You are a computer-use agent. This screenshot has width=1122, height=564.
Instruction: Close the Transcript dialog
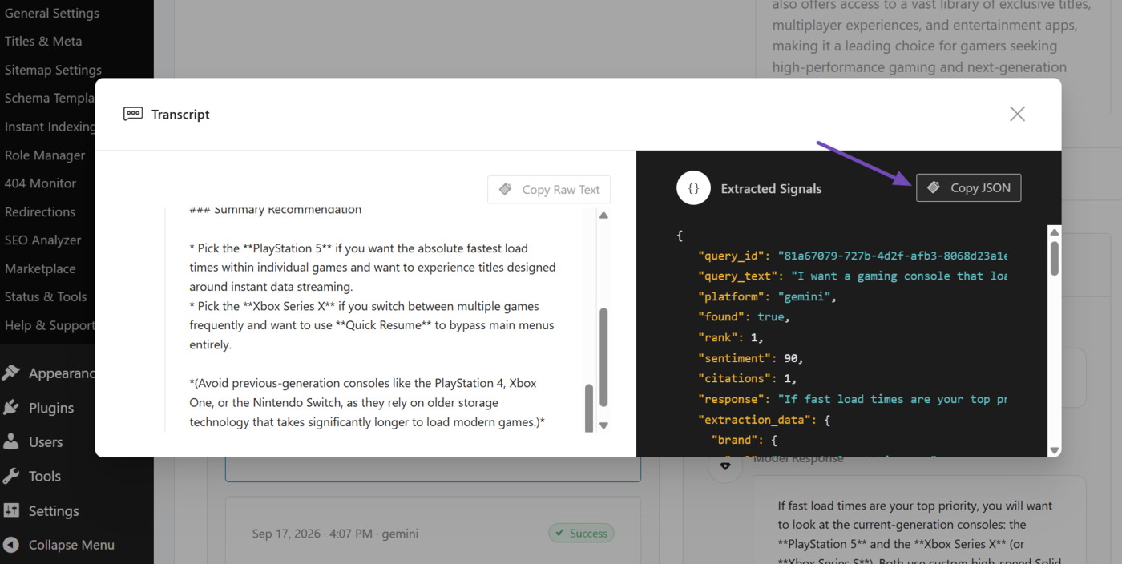click(1017, 114)
